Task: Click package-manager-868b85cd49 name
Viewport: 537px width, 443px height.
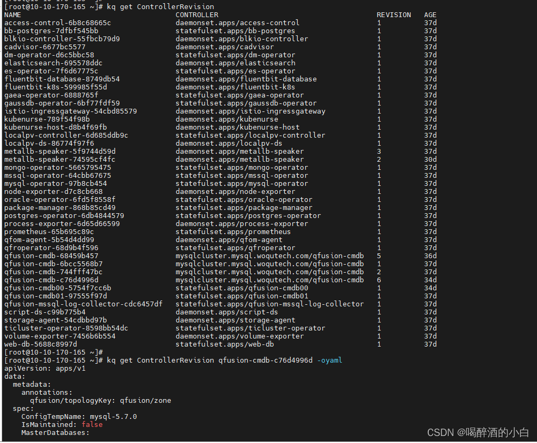Action: coord(60,208)
